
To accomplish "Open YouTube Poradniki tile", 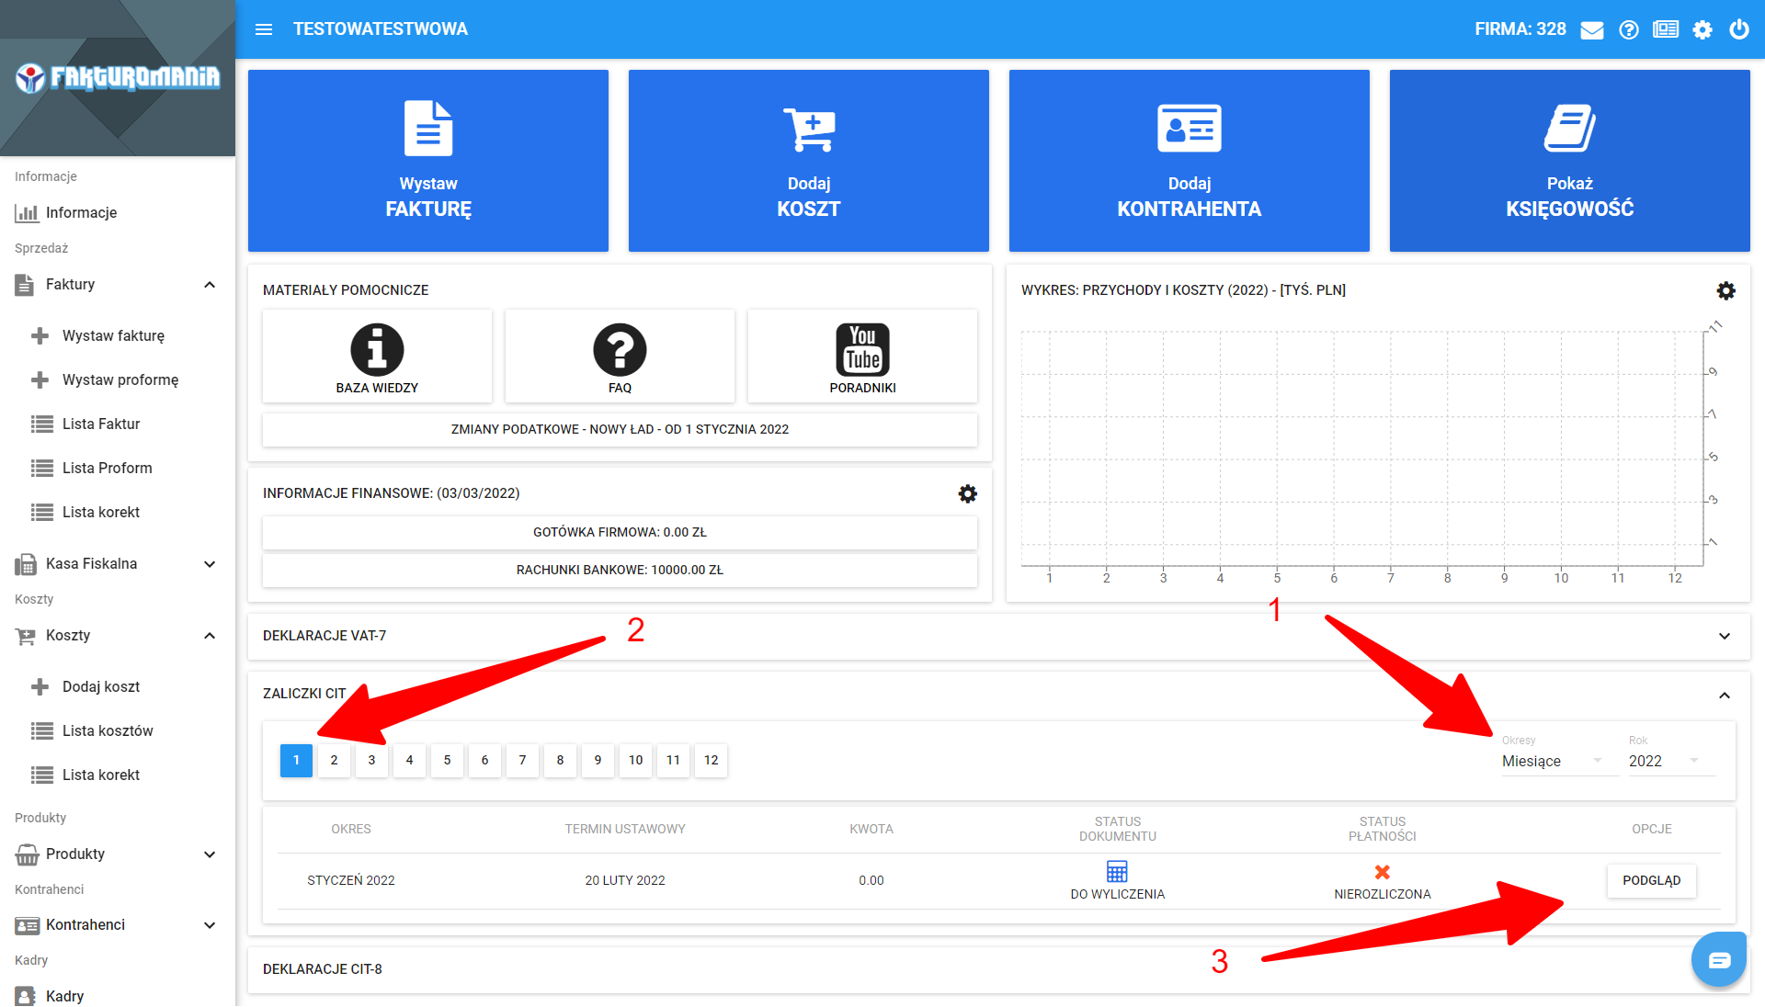I will [x=862, y=357].
